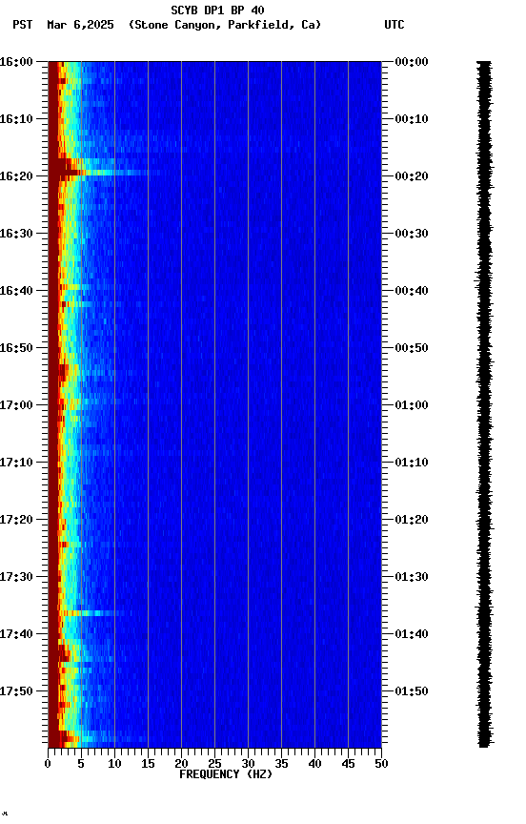The image size is (526, 824).
Task: Click the 35 Hz frequency axis label
Action: (281, 764)
